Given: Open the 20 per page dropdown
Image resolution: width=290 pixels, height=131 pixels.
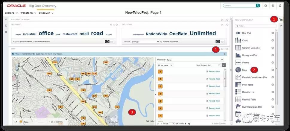Looking at the screenshot, I should pos(165,65).
